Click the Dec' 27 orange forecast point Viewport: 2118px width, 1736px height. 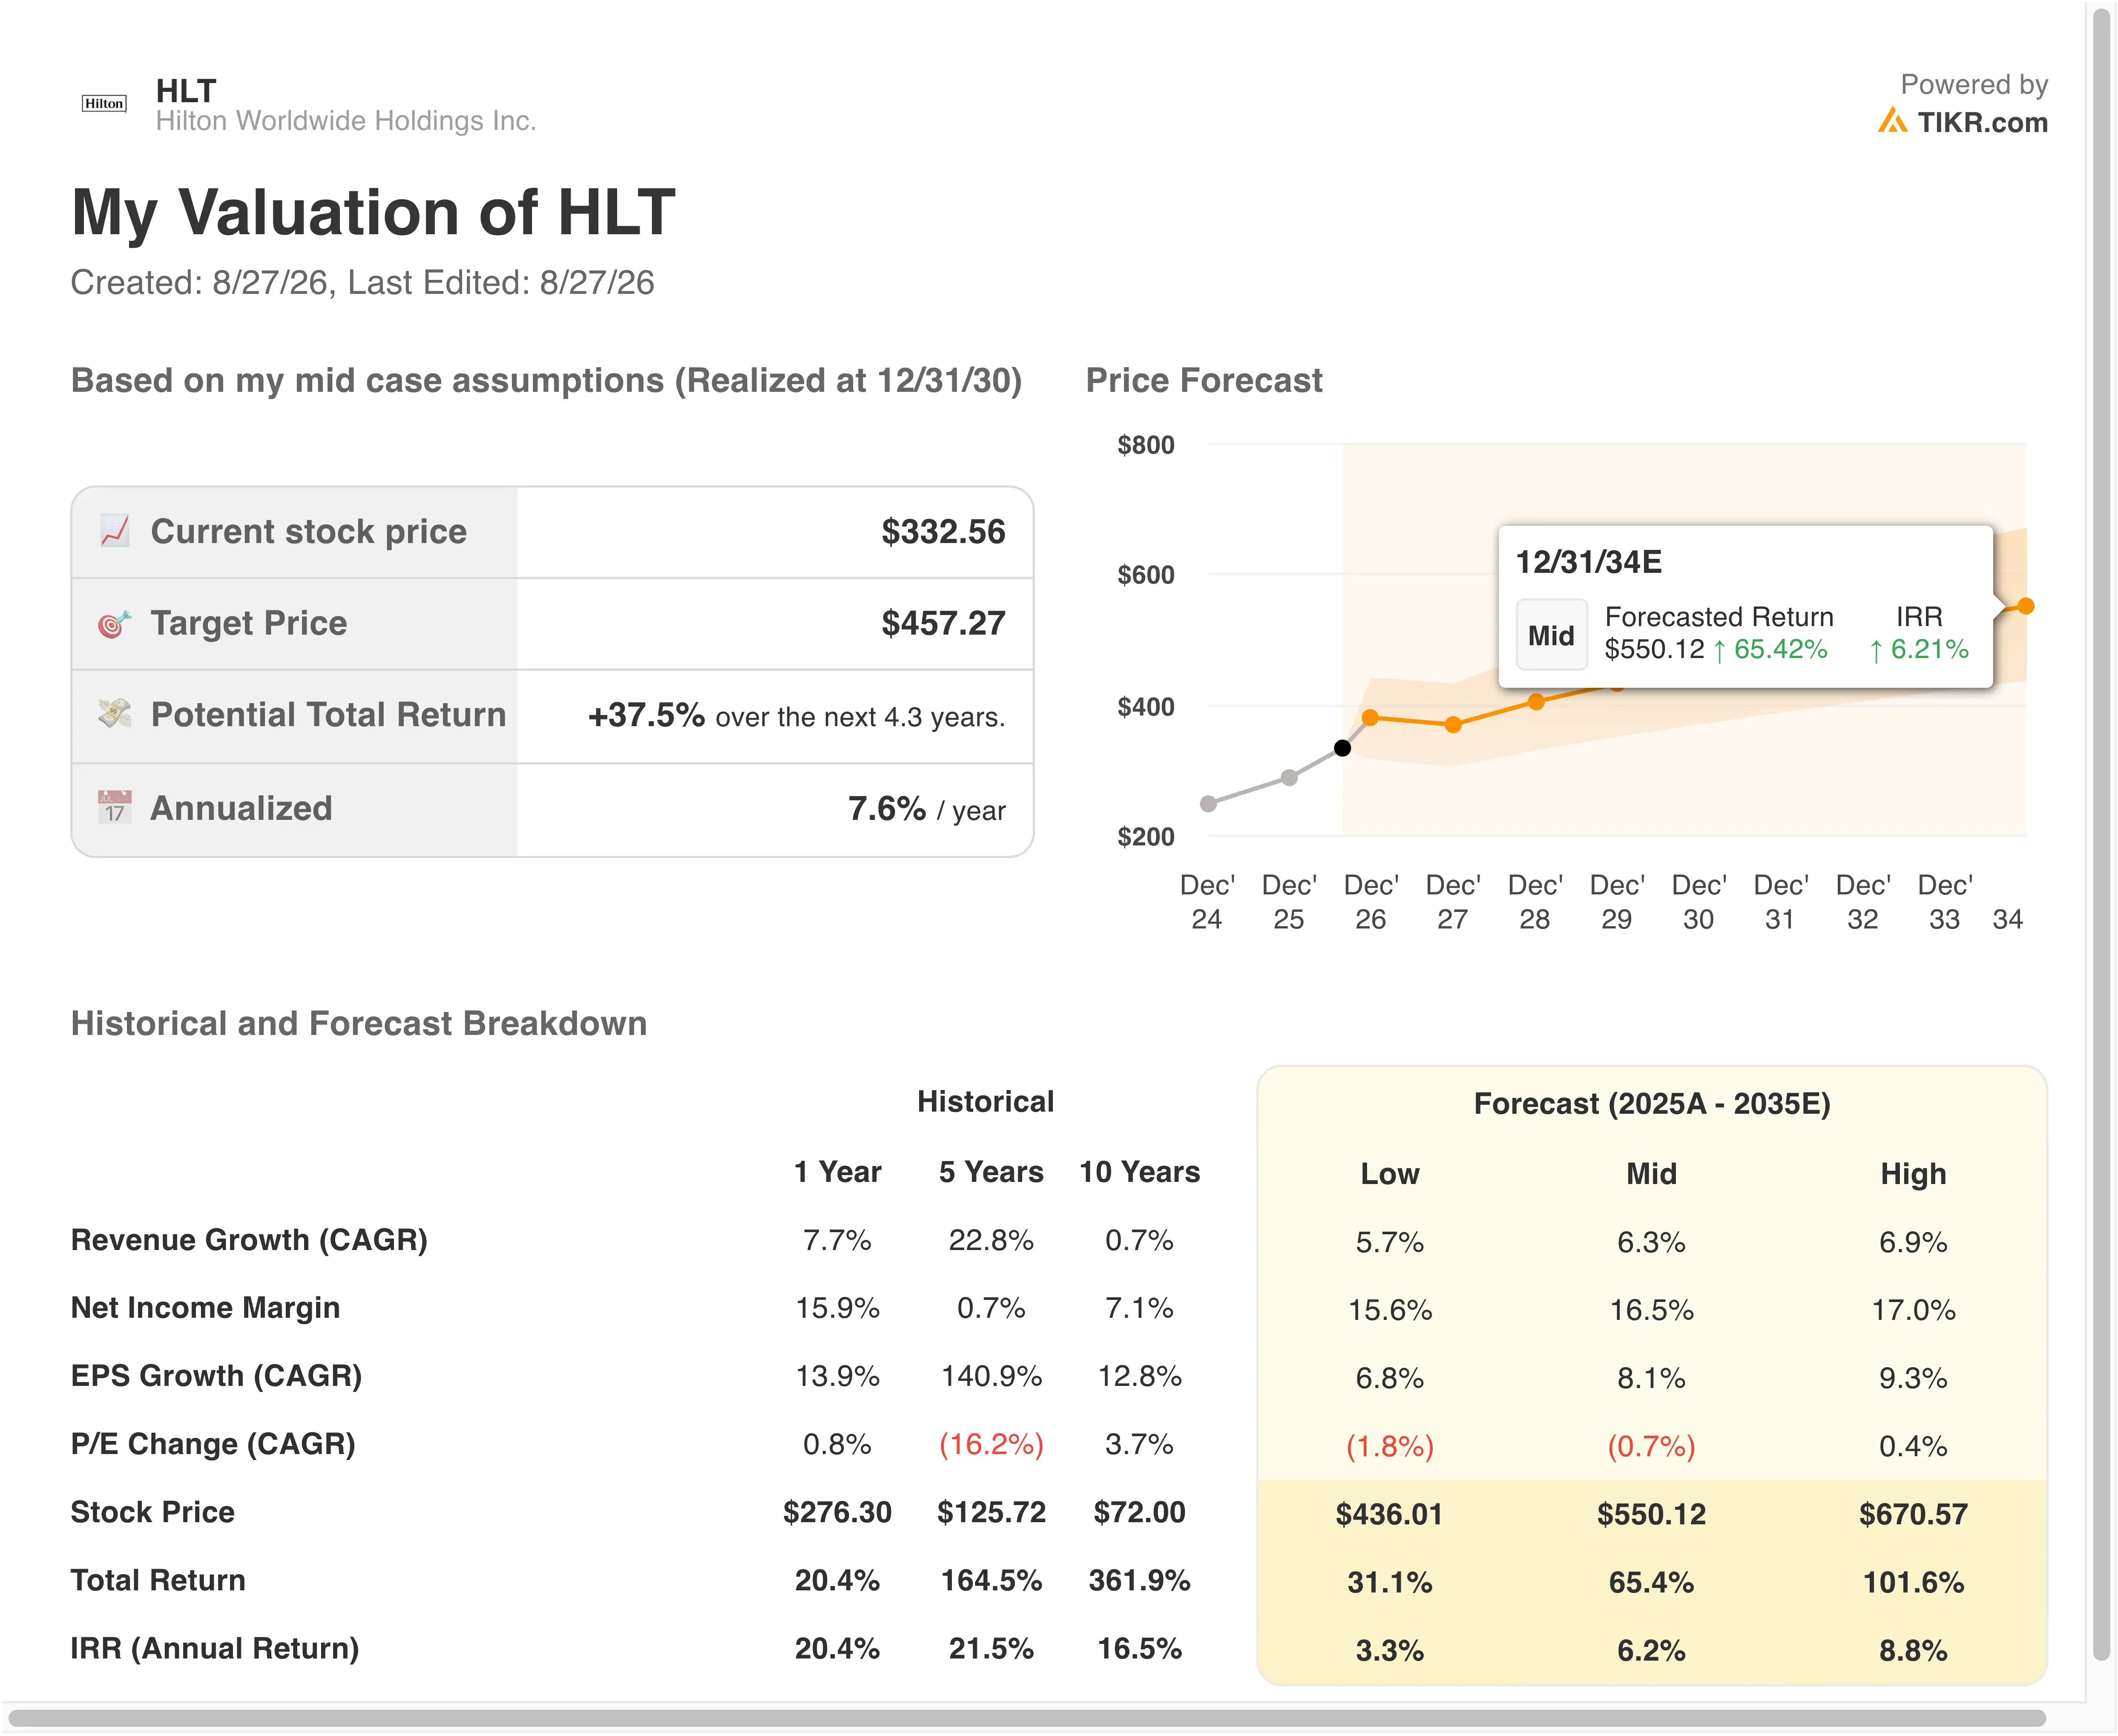[1453, 724]
